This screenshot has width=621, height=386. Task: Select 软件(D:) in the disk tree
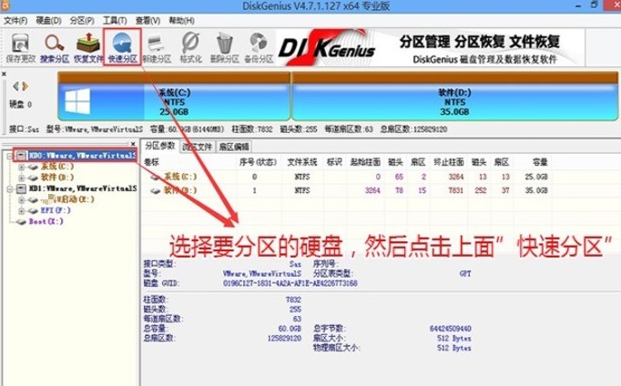pyautogui.click(x=57, y=178)
